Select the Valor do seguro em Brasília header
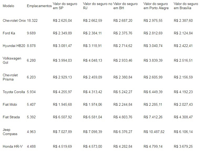 click(186, 6)
